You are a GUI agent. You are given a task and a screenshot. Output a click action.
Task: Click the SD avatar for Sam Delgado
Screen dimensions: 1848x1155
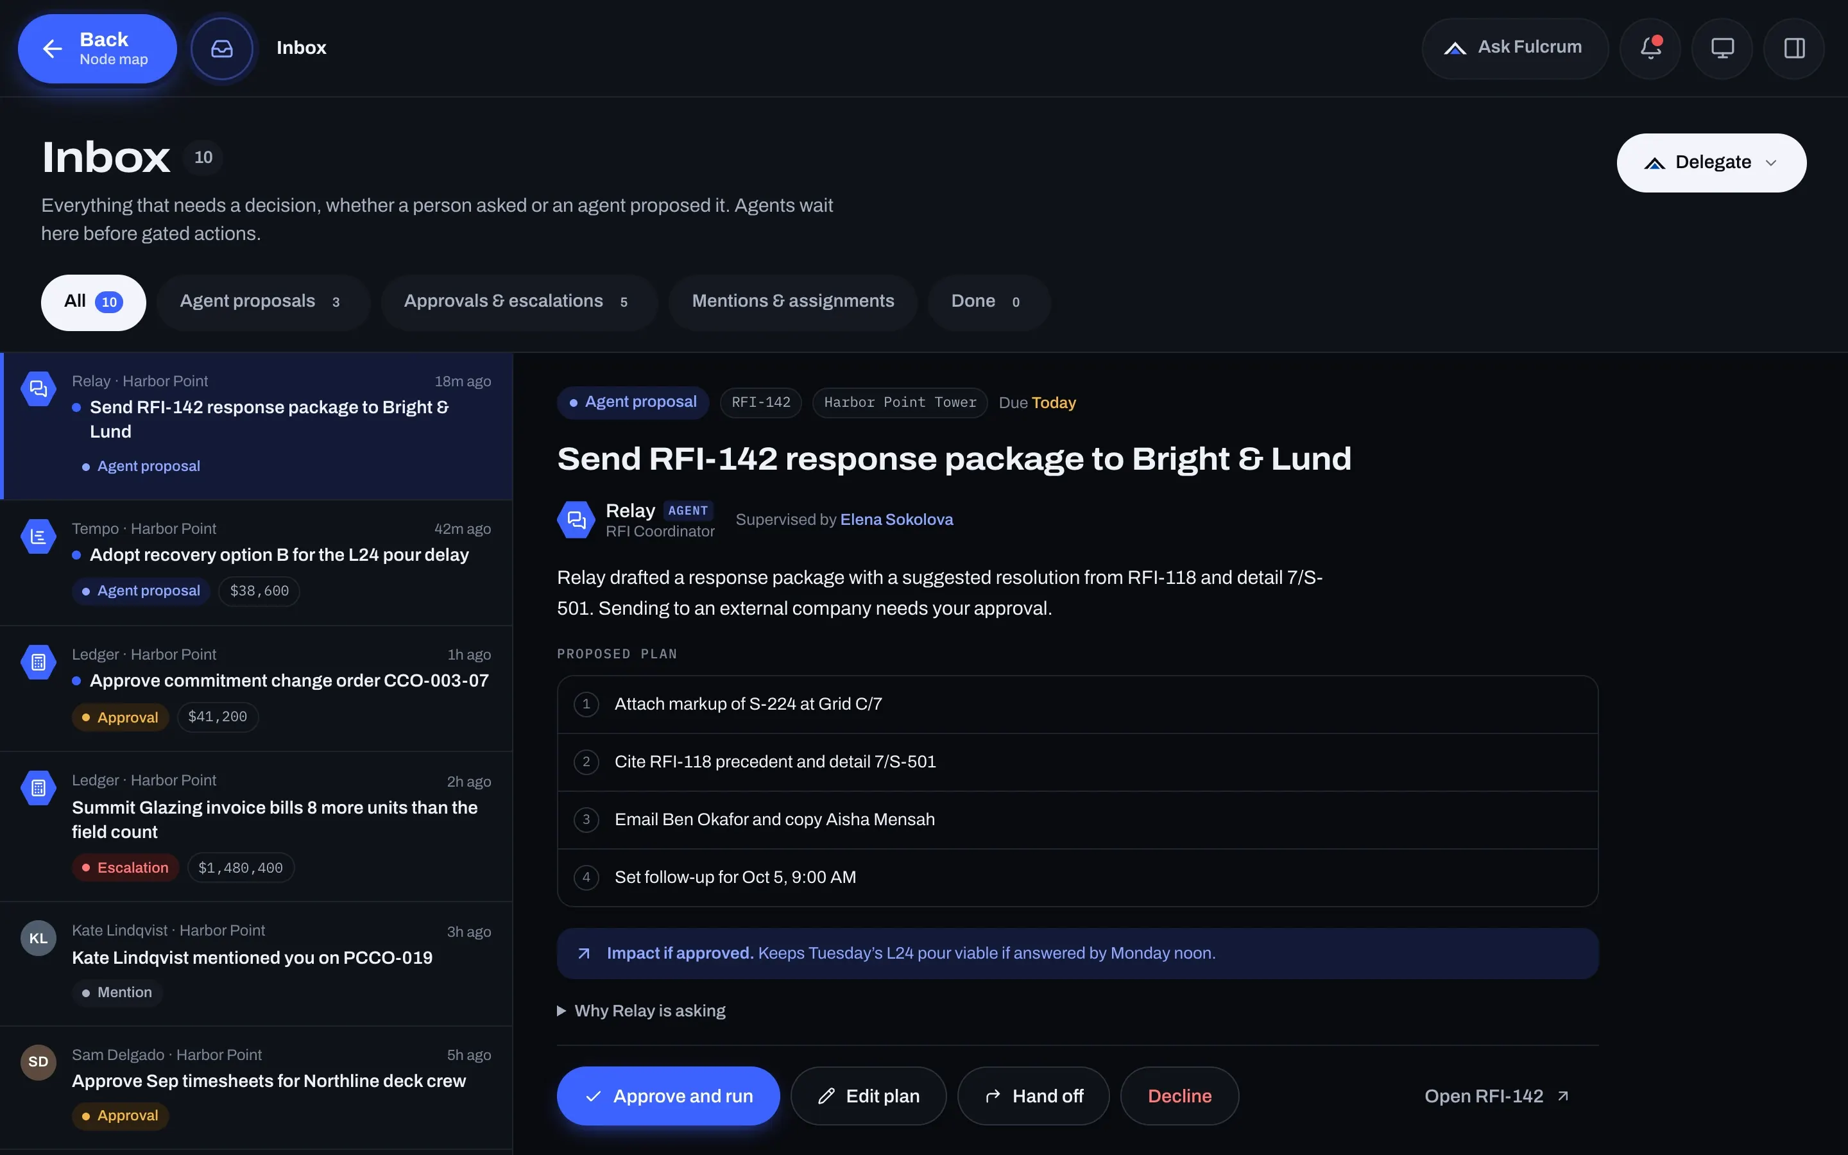[38, 1062]
